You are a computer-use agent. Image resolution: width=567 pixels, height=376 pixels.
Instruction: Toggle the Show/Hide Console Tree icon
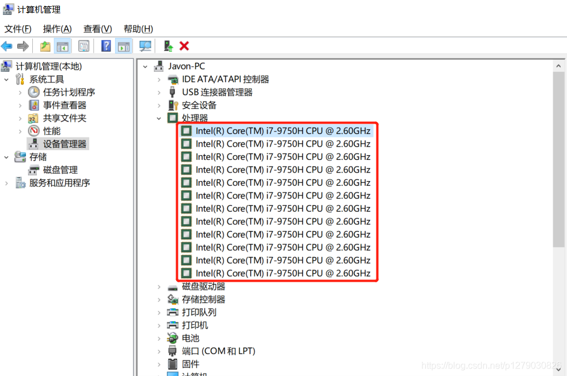63,46
